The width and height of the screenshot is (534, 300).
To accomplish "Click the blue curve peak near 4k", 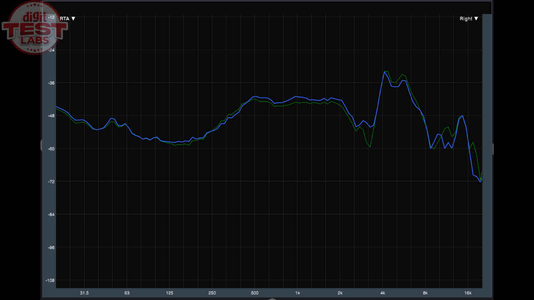I will click(x=384, y=72).
